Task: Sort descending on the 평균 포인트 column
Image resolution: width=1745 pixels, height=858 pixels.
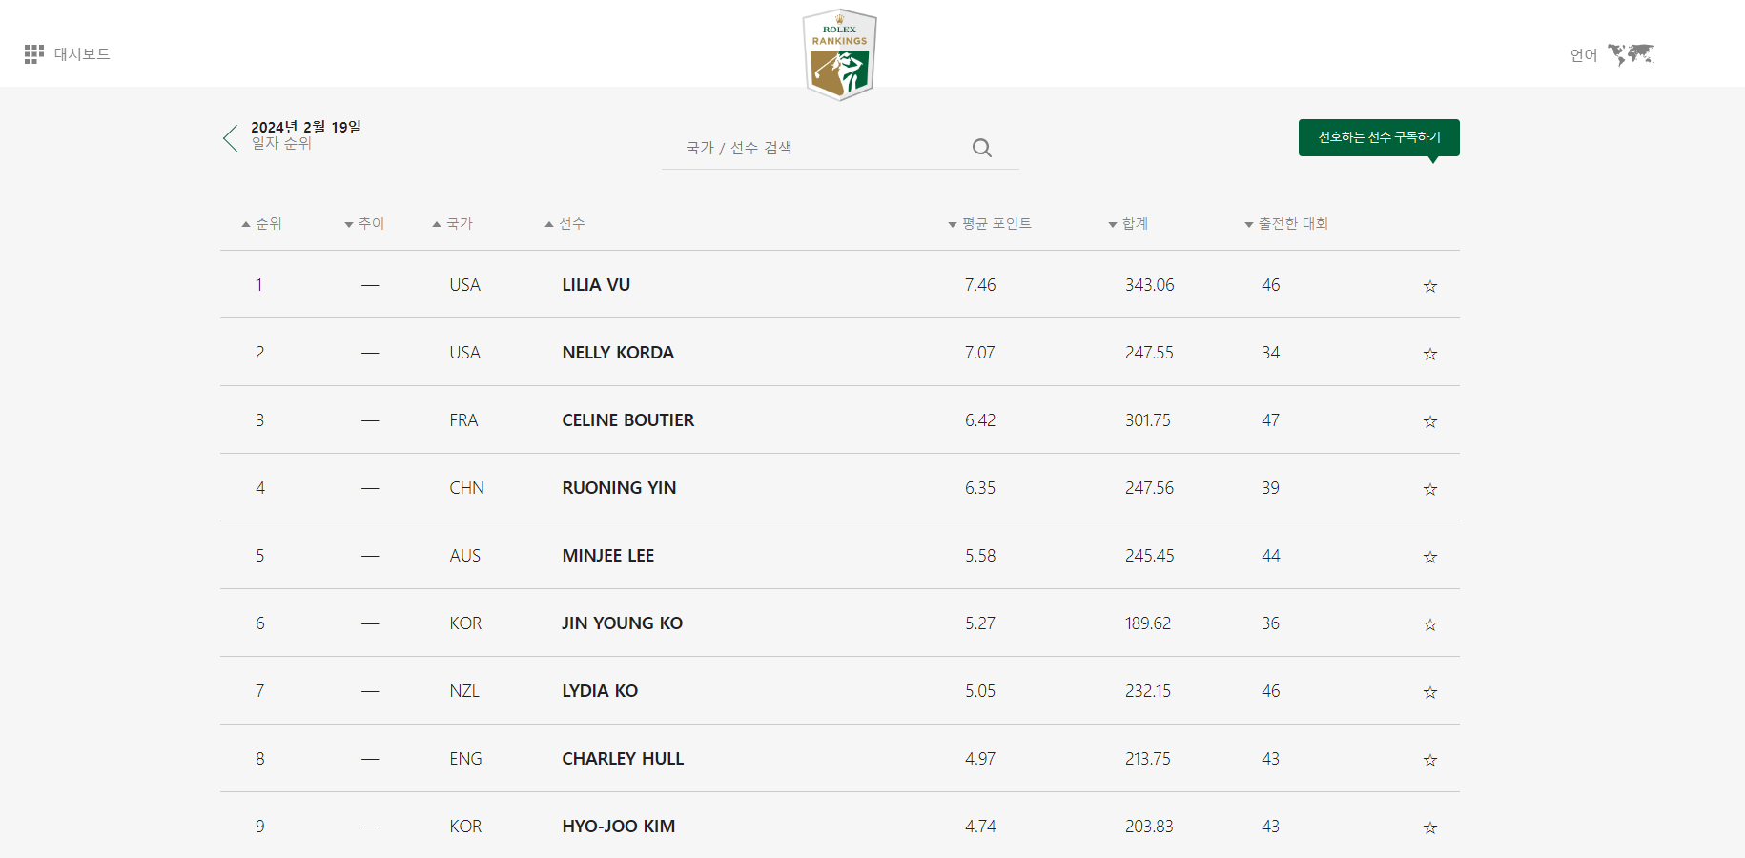Action: (x=951, y=223)
